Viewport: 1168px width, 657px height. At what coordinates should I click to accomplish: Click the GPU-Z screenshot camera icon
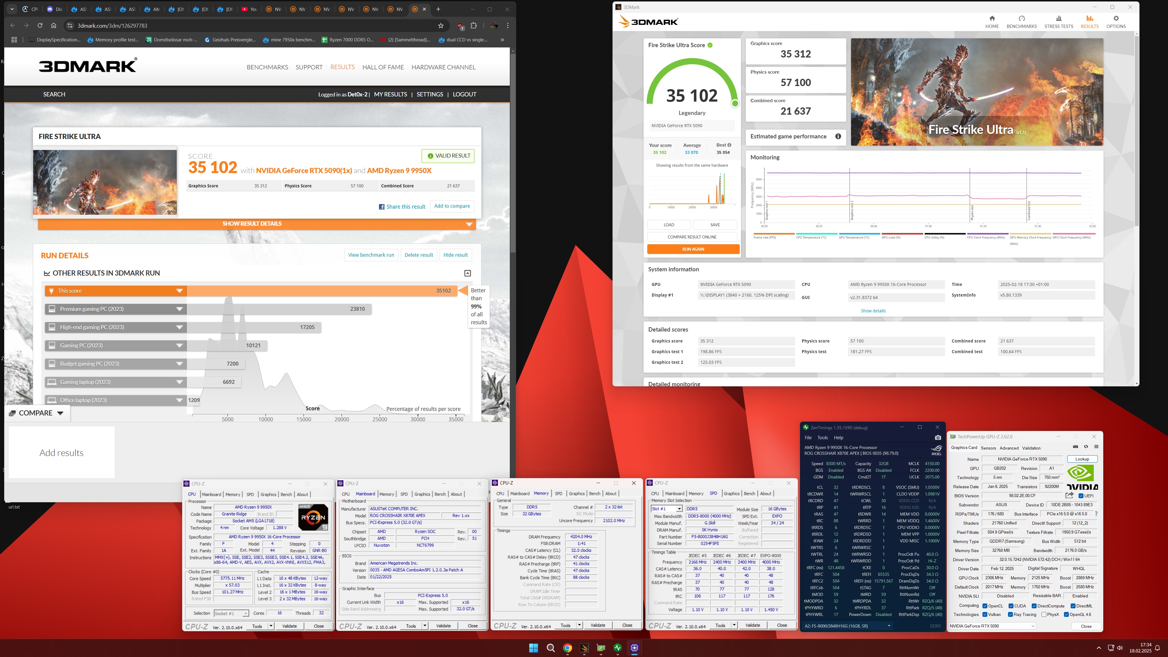[x=1075, y=447]
